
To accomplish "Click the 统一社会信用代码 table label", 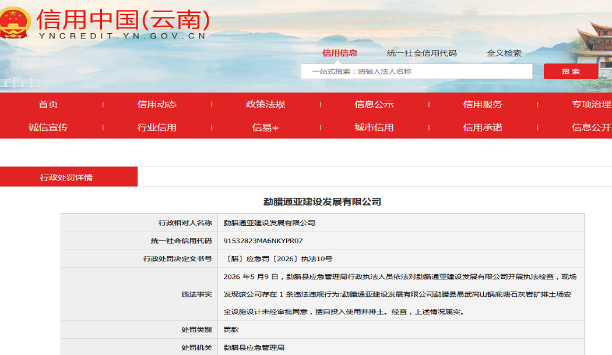I will (181, 241).
